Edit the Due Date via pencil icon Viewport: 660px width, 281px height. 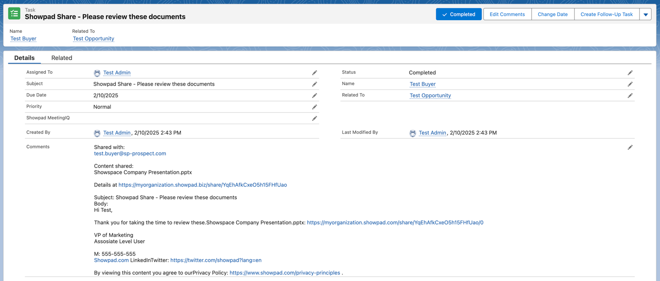[315, 96]
